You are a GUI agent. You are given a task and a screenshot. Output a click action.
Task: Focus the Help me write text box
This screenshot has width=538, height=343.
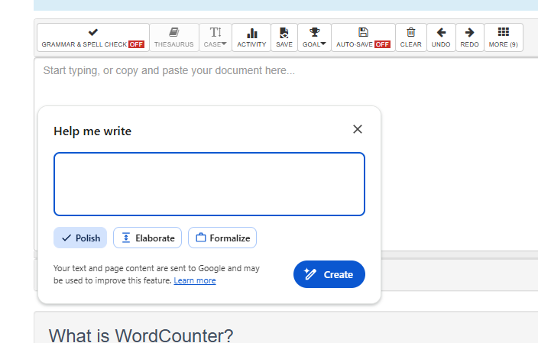pos(209,184)
